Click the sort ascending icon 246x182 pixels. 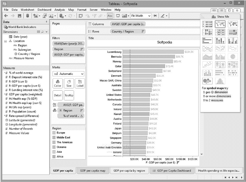click(x=88, y=16)
